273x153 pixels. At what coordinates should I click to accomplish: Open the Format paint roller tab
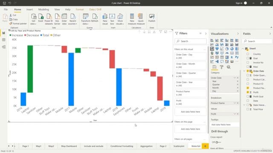[221, 67]
